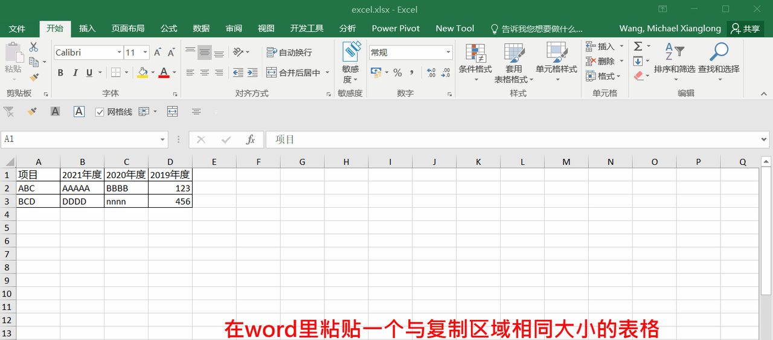This screenshot has height=340, width=773.
Task: Open 套用表格格式 table styles
Action: [514, 62]
